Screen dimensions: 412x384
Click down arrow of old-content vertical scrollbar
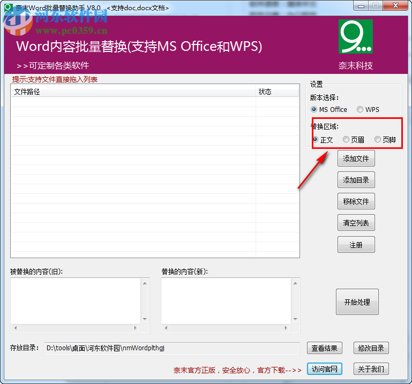coord(145,319)
